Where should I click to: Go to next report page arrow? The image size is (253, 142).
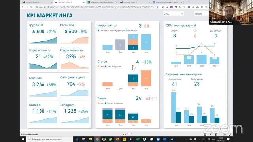[132, 134]
